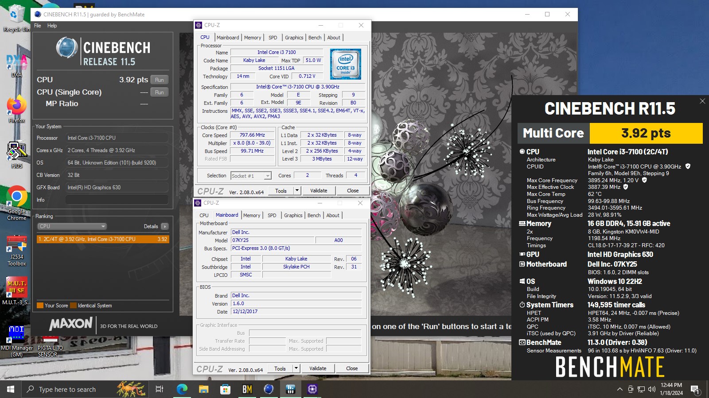Screen dimensions: 709x398
Task: Open the DXA desktop shortcut
Action: 16,65
